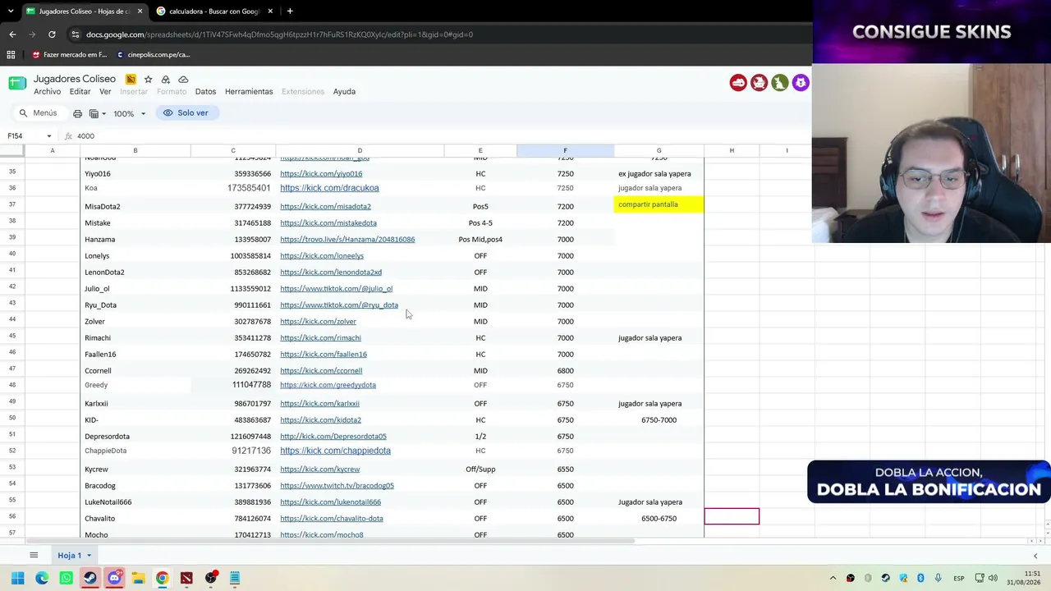Screen dimensions: 1051x591
Task: Click the yellow locked-sheet badge icon
Action: [131, 79]
